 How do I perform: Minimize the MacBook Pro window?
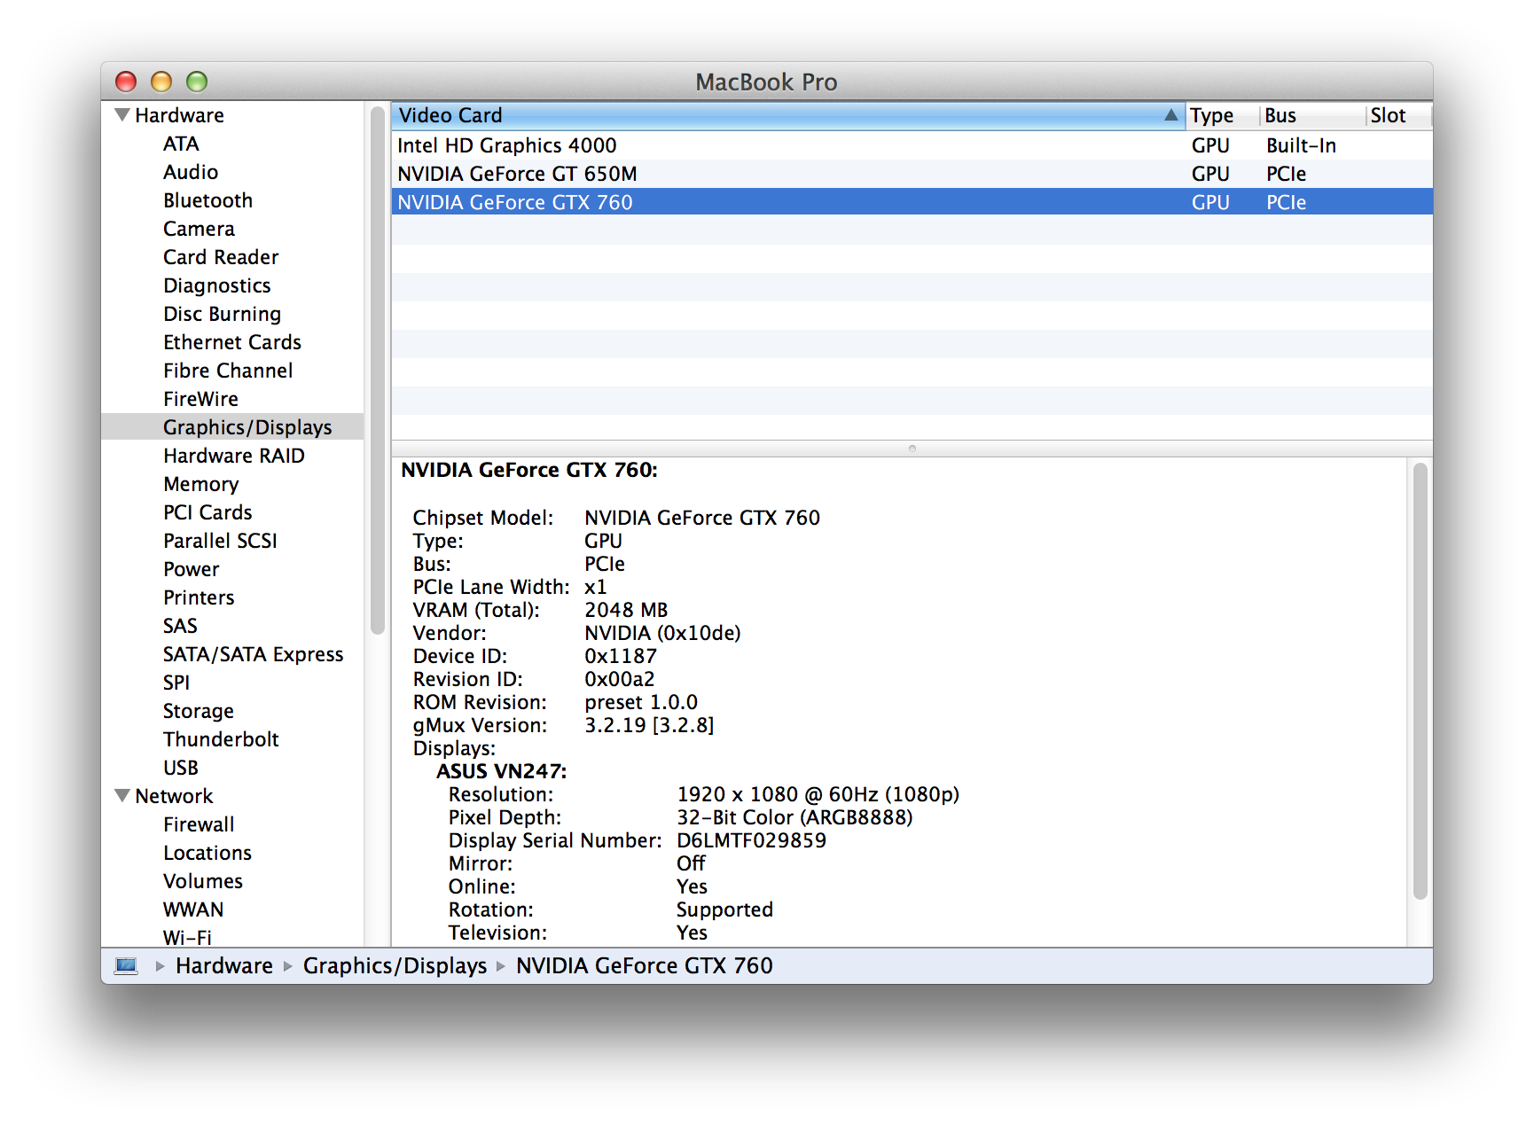[161, 82]
